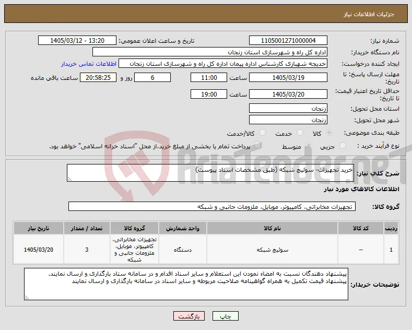Click the resize handle of buyer notes textarea
412x330 pixels.
[27, 298]
